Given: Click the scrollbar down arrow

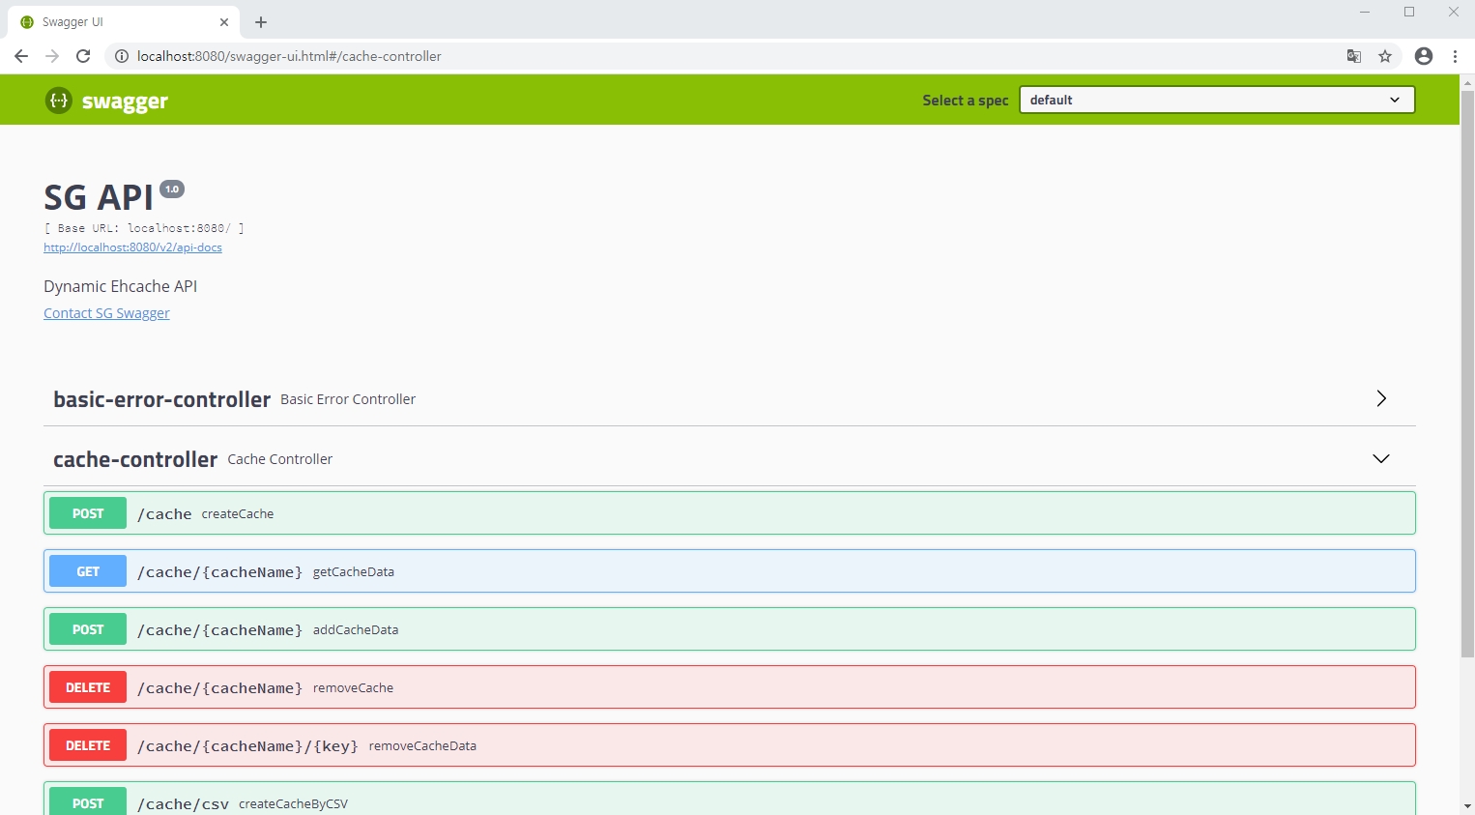Looking at the screenshot, I should click(x=1467, y=806).
